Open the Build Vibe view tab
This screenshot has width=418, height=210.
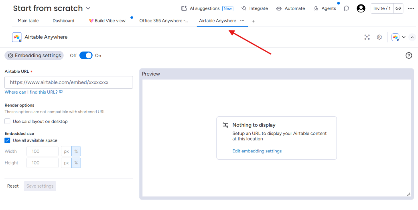click(x=107, y=21)
